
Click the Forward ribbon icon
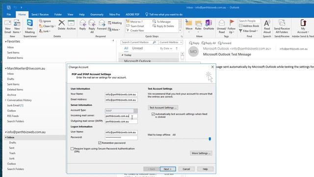[102, 25]
